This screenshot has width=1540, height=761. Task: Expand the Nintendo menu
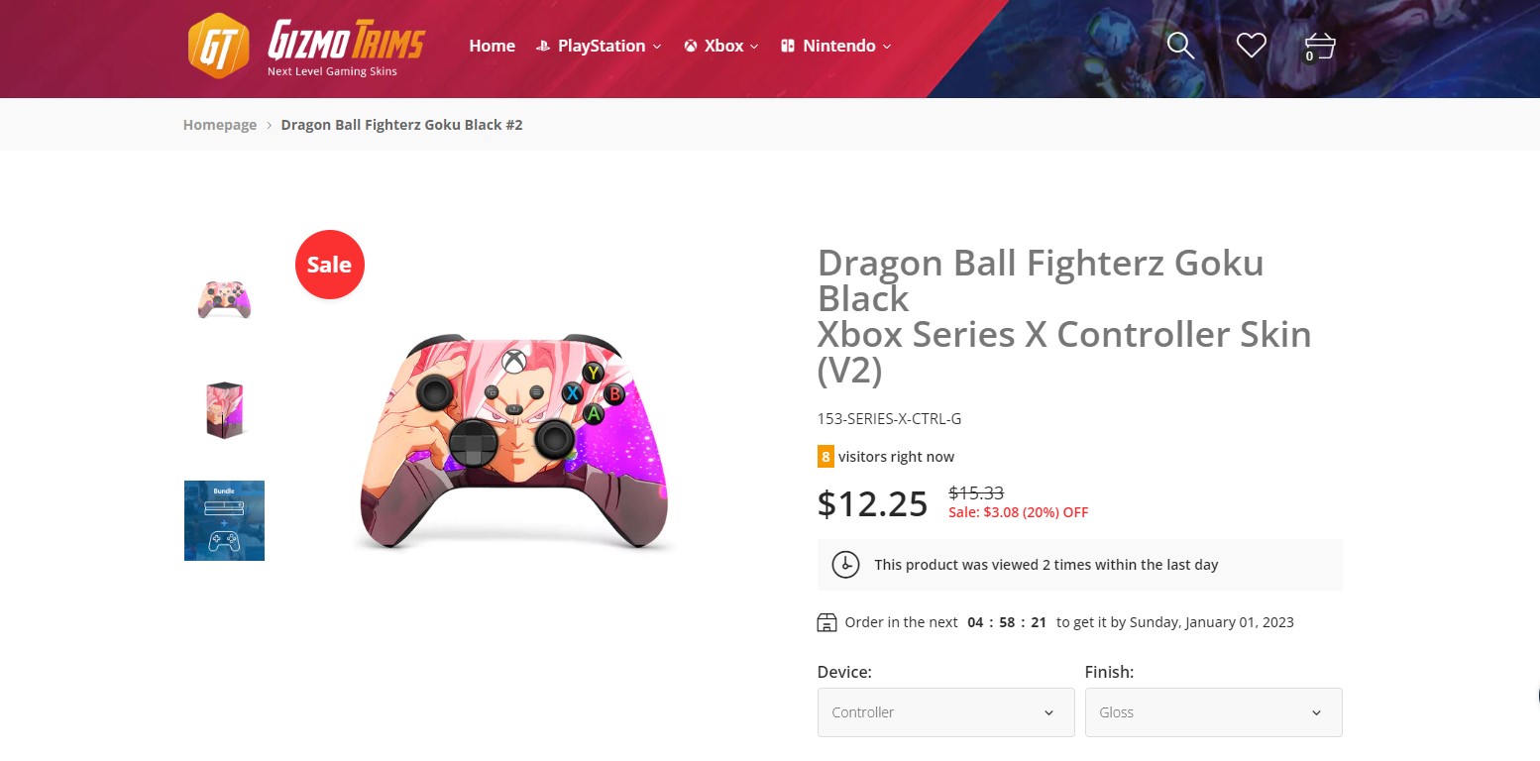click(x=836, y=46)
